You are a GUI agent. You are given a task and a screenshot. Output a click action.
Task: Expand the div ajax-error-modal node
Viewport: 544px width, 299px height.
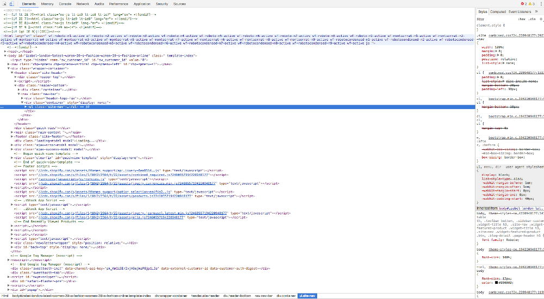tap(12, 145)
